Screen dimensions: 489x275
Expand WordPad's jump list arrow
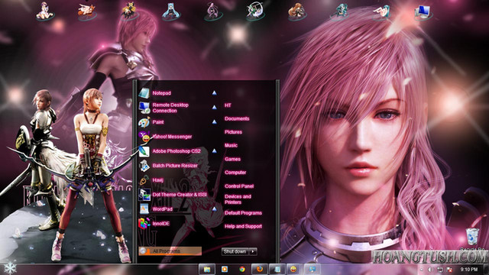(214, 209)
